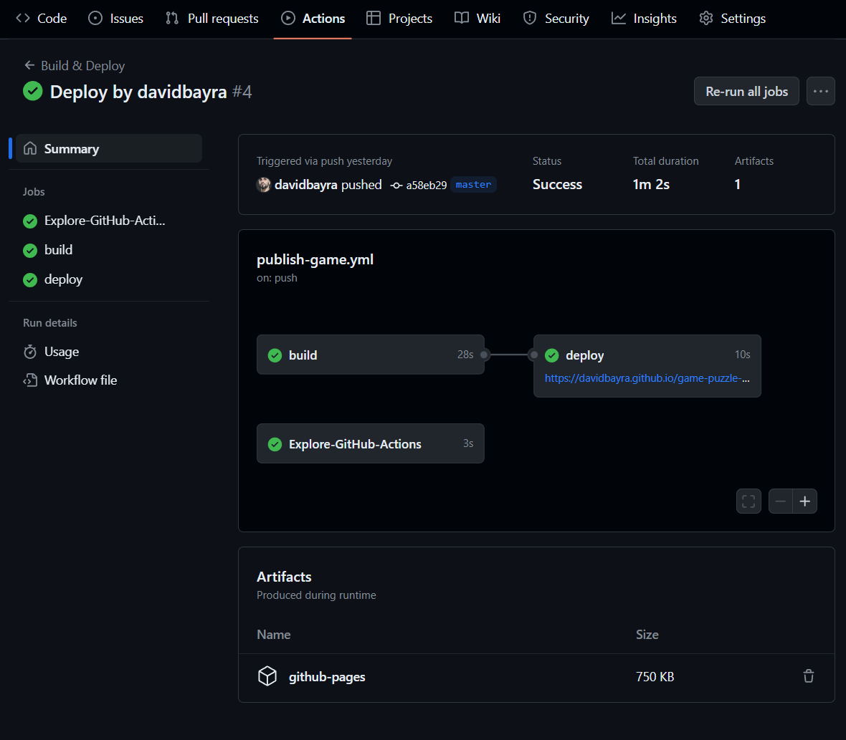The height and width of the screenshot is (740, 846).
Task: Open the build job in sidebar
Action: coord(58,249)
